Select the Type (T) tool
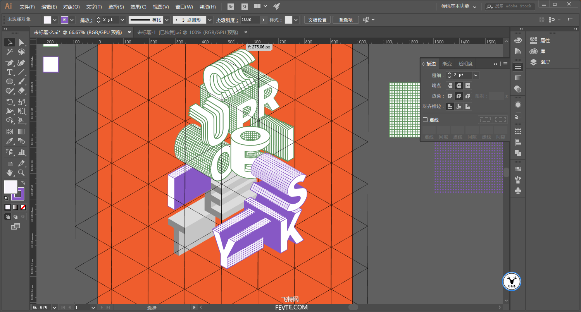 (10, 72)
